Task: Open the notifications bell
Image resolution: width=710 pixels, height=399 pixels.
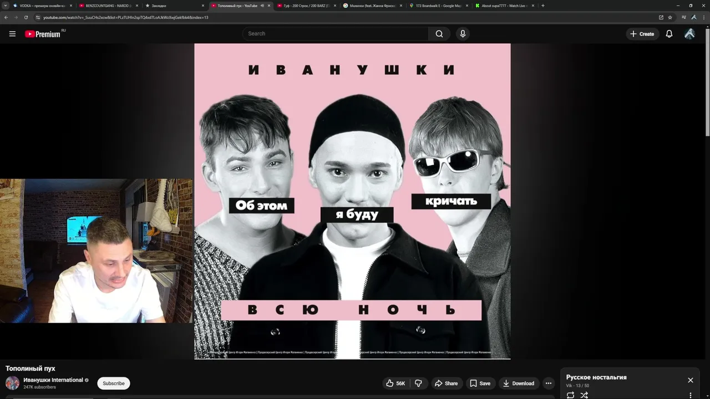Action: click(x=669, y=34)
